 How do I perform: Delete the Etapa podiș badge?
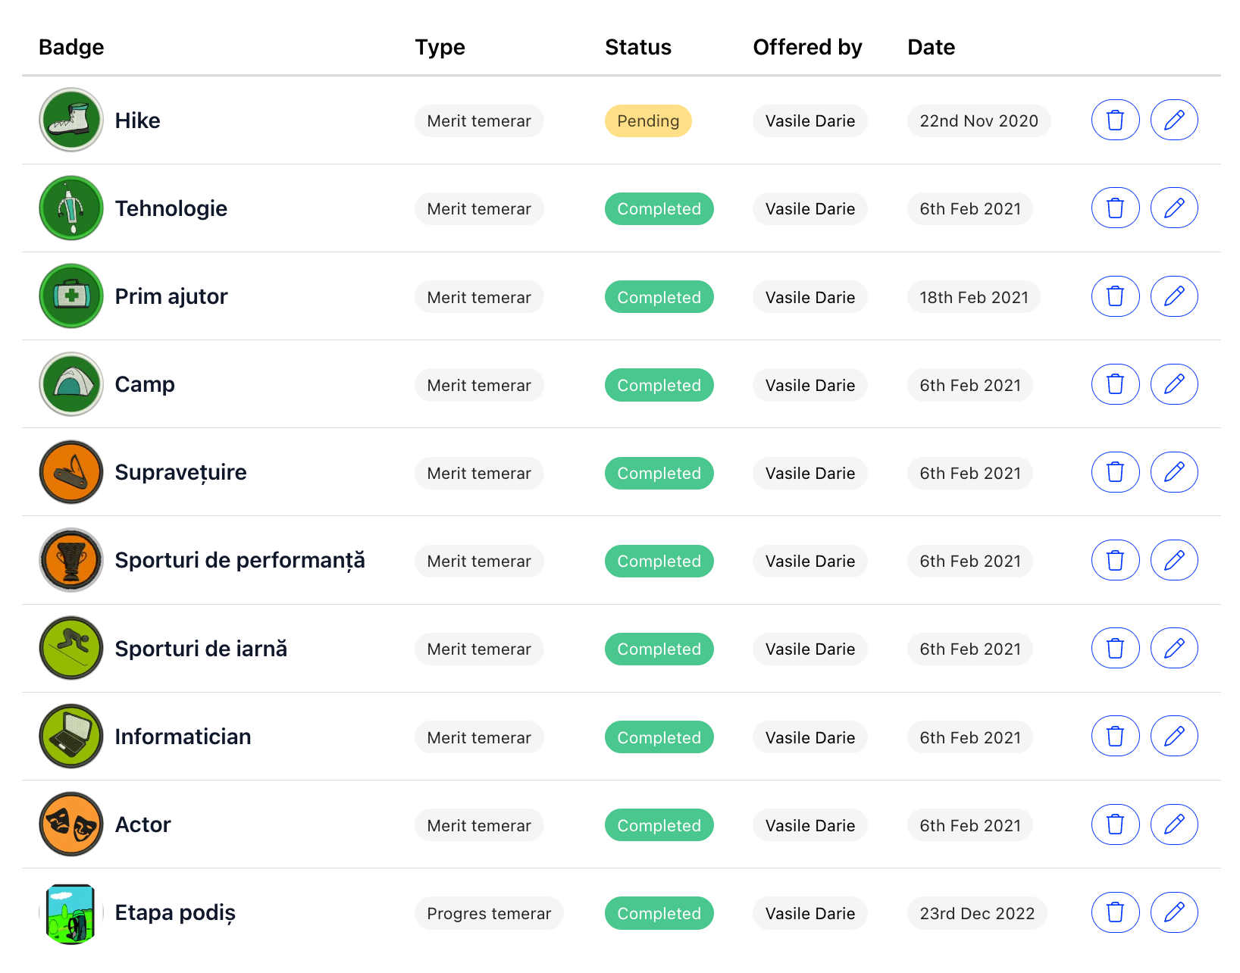click(x=1115, y=912)
